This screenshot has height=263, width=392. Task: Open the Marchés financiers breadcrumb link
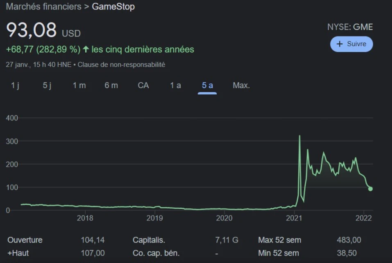tap(43, 7)
